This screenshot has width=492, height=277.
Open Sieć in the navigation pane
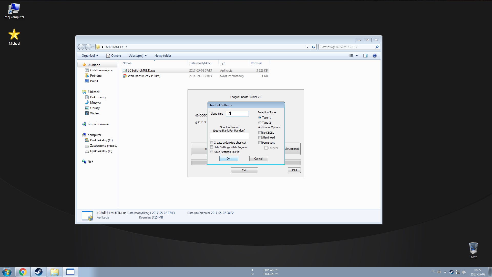click(x=90, y=162)
